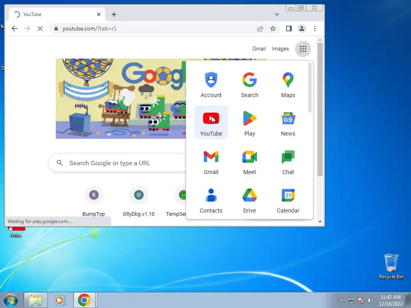
Task: Click the network tray icon
Action: [351, 300]
